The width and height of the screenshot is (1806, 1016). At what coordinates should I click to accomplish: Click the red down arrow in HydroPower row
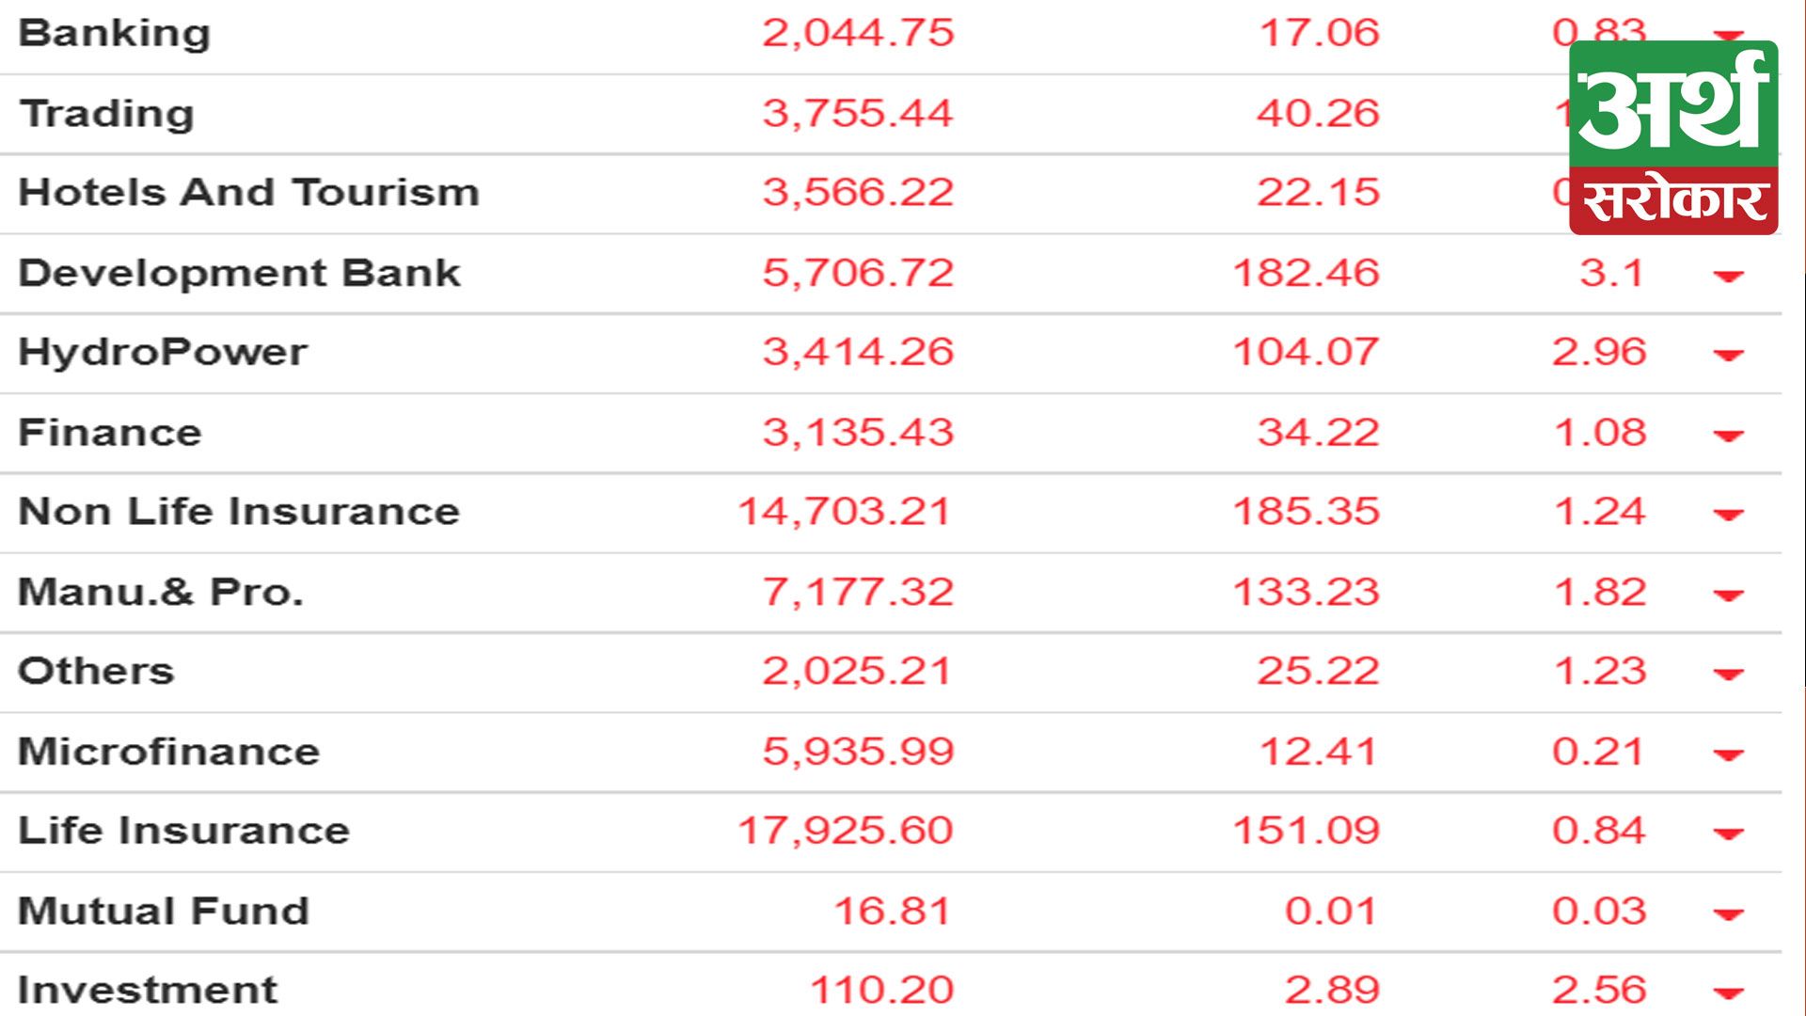click(x=1729, y=355)
